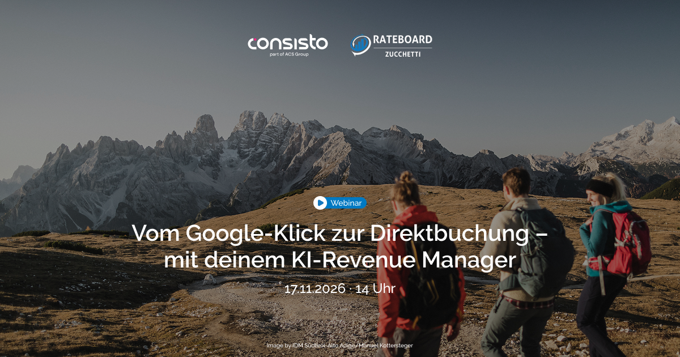Viewport: 680px width, 357px height.
Task: Click the RateBoard Zucchetti logo
Action: pos(391,46)
